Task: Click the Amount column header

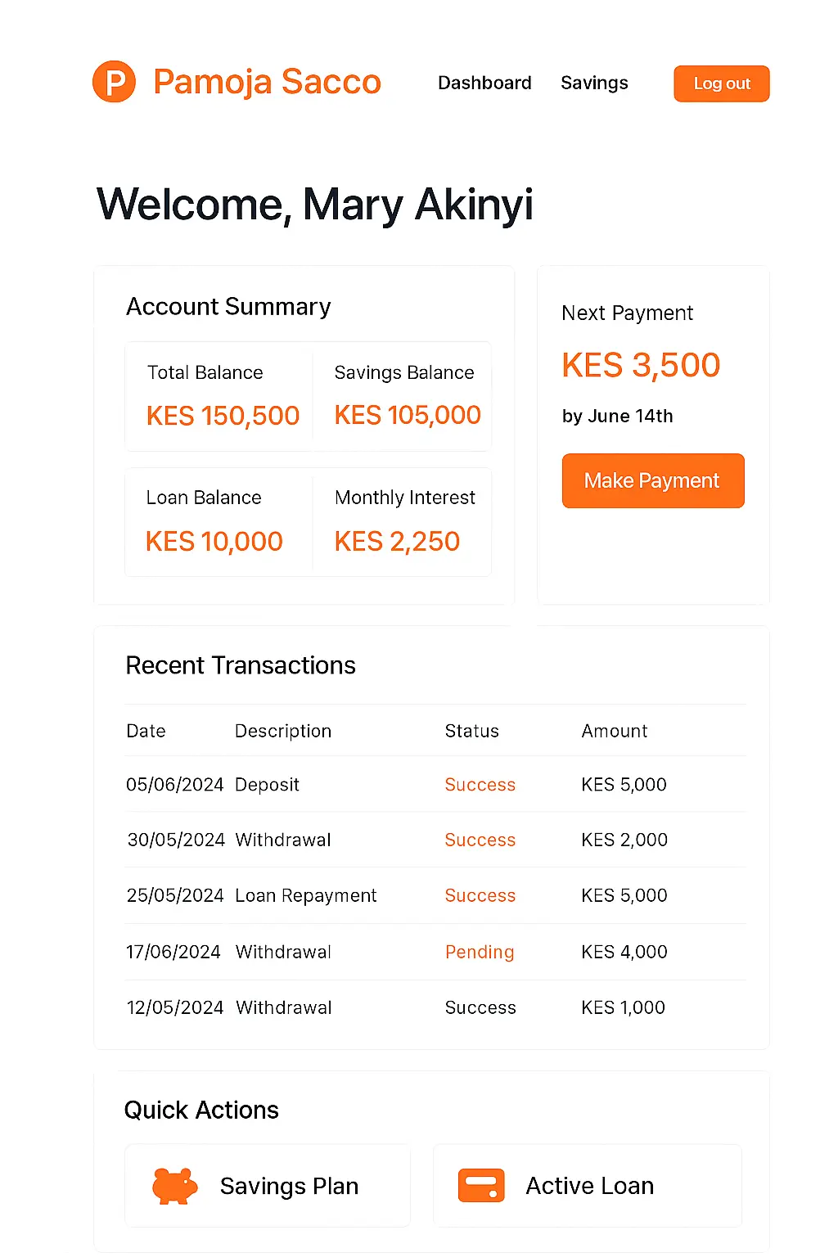Action: click(615, 730)
